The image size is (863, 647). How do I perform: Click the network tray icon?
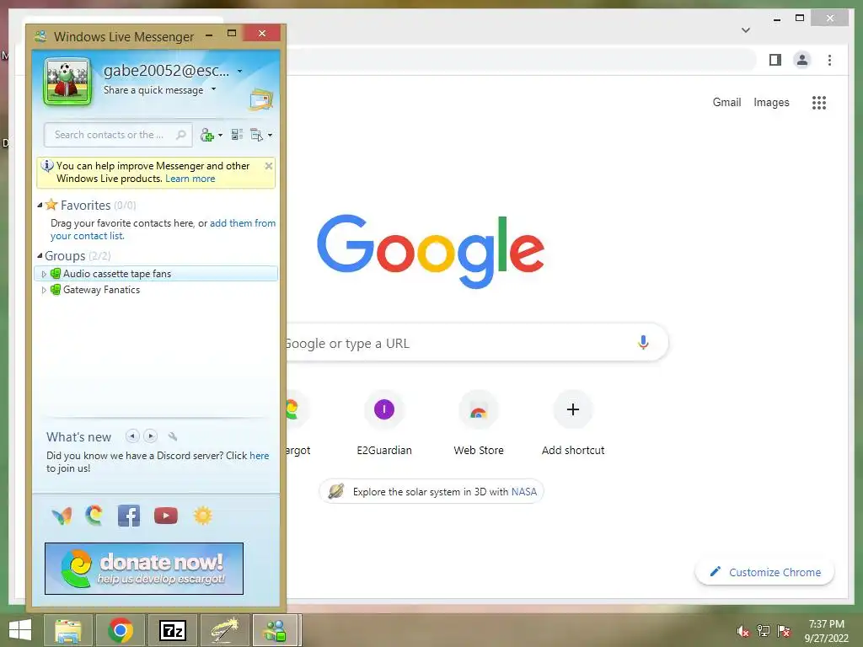[764, 630]
